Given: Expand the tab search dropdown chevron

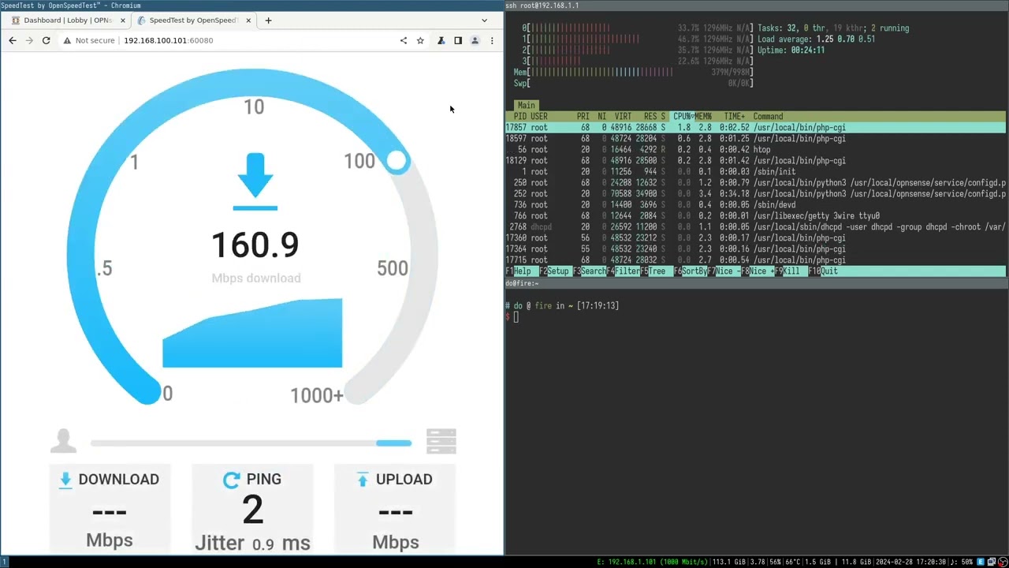Looking at the screenshot, I should click(x=484, y=21).
